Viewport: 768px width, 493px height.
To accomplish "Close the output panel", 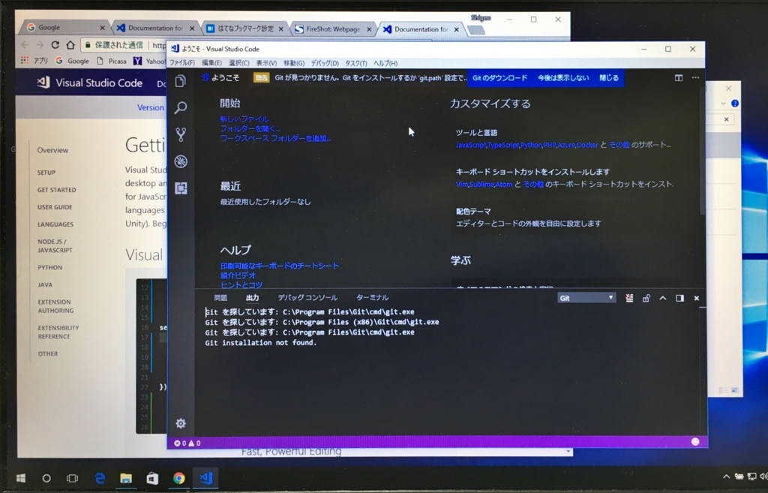I will coord(697,298).
